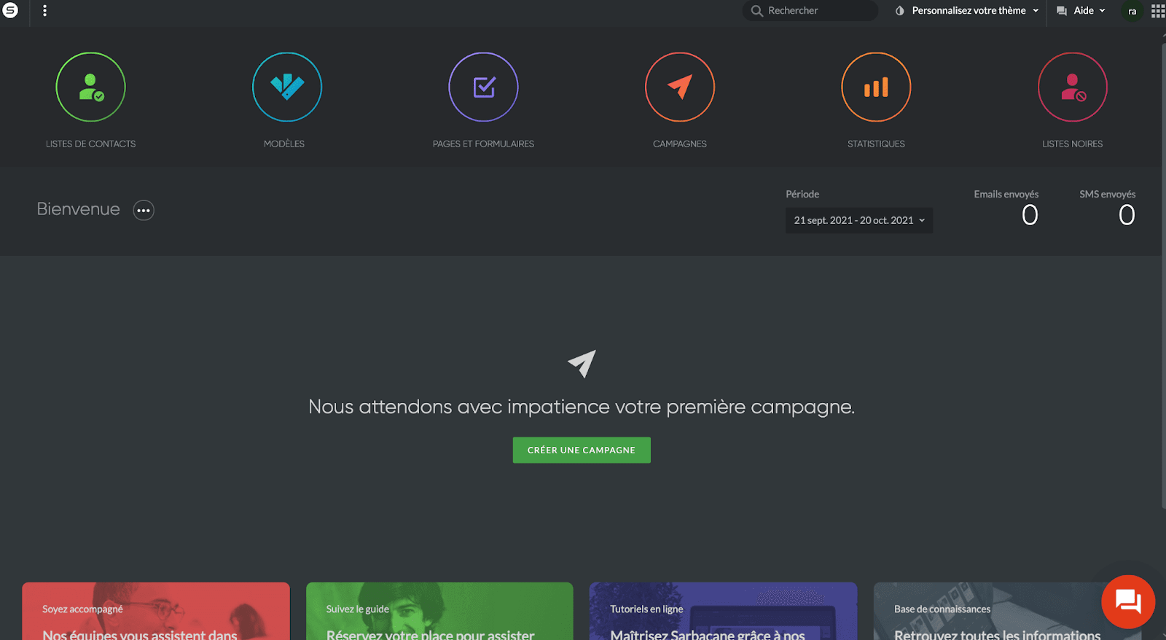Open Listes de contacts icon
This screenshot has height=640, width=1166.
pyautogui.click(x=90, y=87)
